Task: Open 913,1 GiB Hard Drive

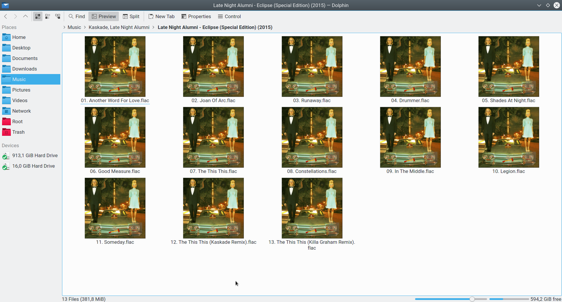Action: click(x=31, y=155)
